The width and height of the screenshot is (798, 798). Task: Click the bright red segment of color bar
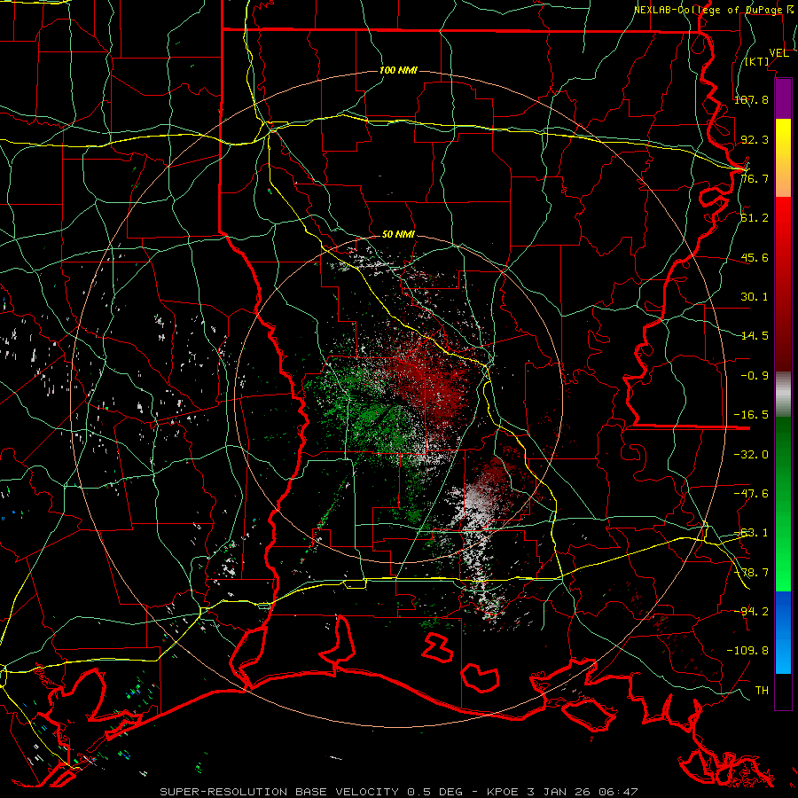[783, 216]
